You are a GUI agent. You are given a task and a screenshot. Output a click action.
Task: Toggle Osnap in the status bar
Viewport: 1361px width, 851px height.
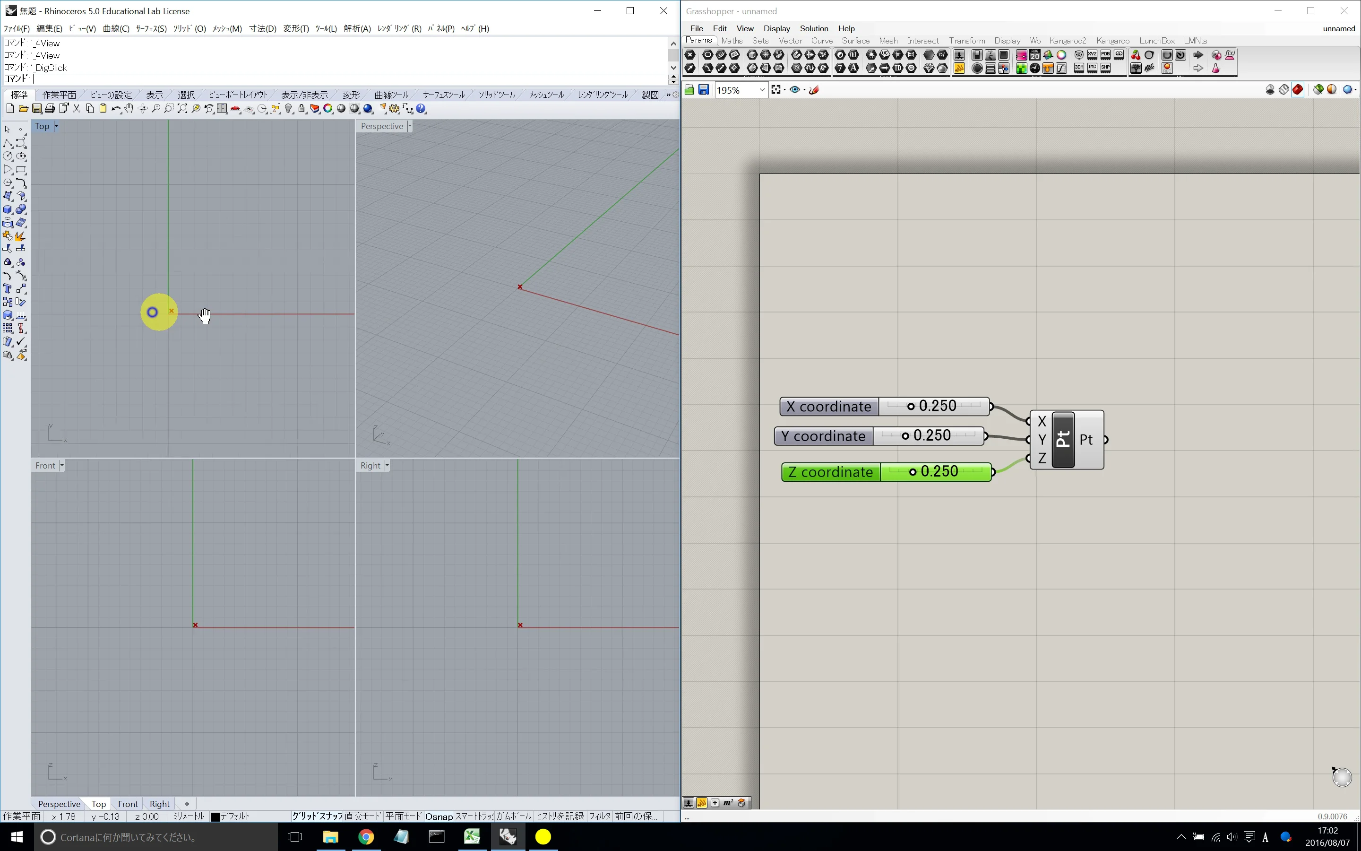438,816
